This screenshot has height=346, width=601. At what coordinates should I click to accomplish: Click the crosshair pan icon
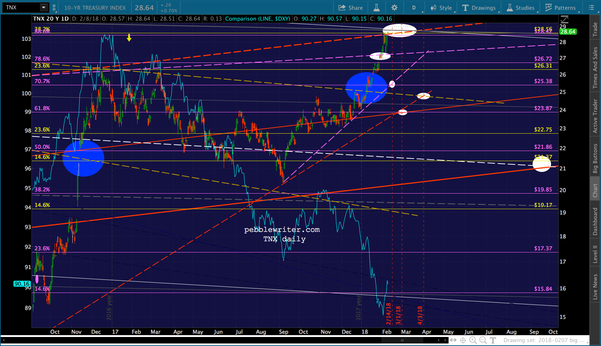463,340
